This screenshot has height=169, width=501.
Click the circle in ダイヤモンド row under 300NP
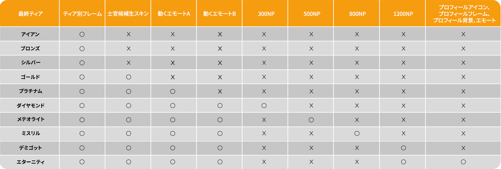(x=264, y=106)
